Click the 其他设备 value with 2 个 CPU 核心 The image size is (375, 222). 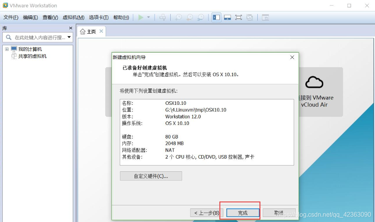(210, 157)
